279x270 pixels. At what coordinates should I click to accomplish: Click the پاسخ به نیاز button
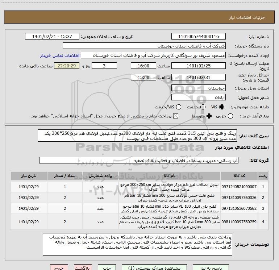211,267
